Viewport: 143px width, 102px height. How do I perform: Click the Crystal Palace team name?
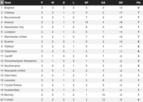13,85
